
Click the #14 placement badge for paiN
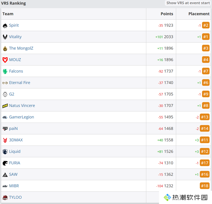point(205,128)
